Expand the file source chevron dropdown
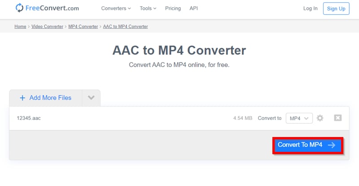The image size is (359, 186). [x=91, y=98]
